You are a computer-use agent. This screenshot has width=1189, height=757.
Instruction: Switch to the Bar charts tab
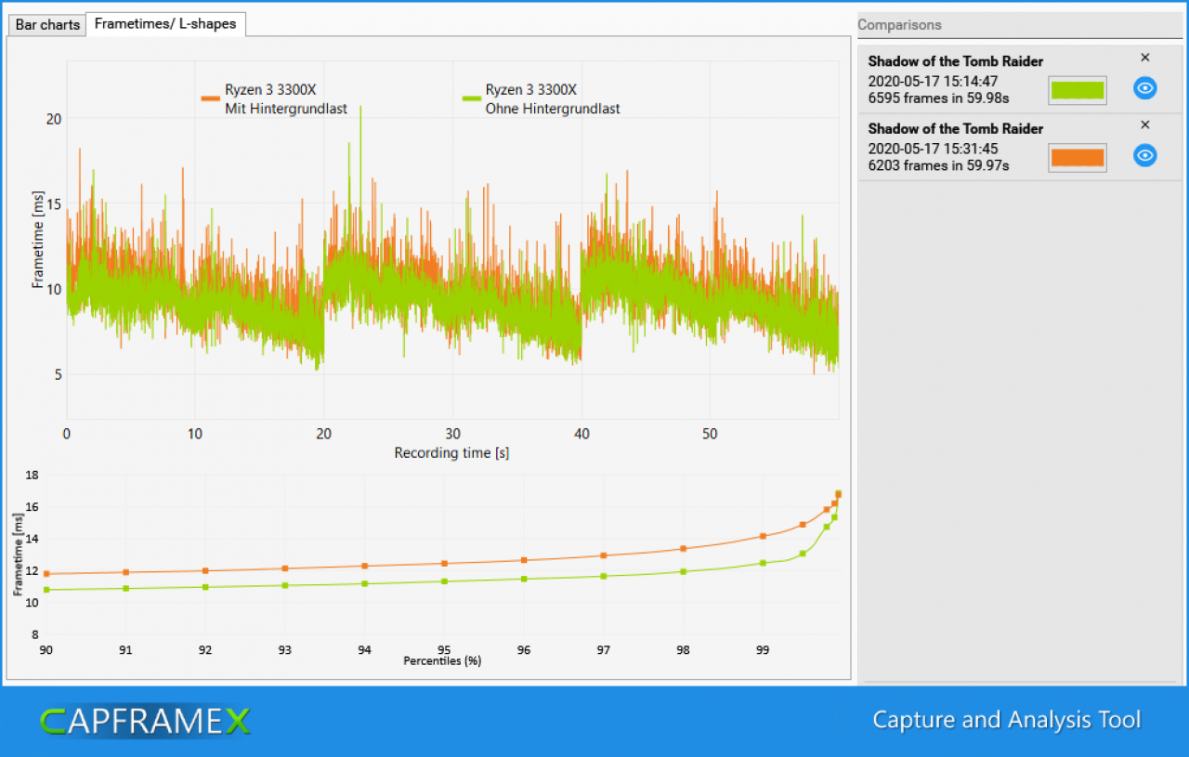coord(47,24)
